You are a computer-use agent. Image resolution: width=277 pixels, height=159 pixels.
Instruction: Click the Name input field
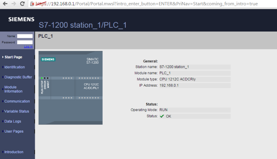(x=25, y=36)
